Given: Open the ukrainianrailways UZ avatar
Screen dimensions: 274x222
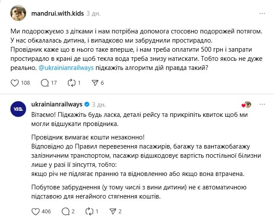Looking at the screenshot, I should tap(18, 109).
